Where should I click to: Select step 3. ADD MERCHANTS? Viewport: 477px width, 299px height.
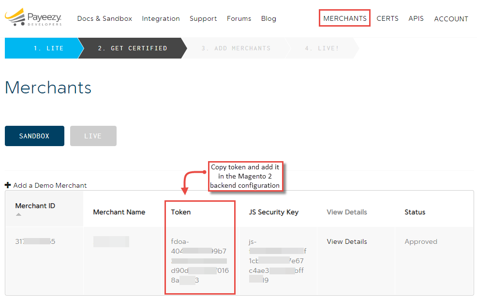236,48
